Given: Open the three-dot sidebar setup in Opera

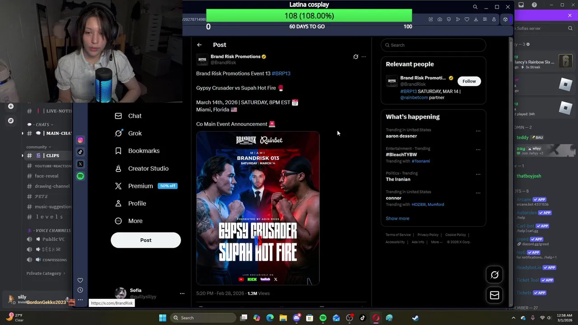Looking at the screenshot, I should (x=80, y=299).
